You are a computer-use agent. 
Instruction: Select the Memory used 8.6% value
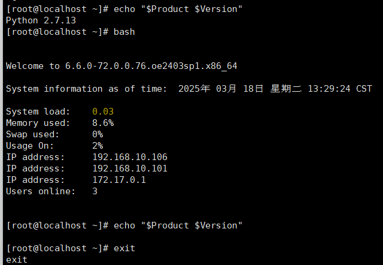click(x=103, y=123)
